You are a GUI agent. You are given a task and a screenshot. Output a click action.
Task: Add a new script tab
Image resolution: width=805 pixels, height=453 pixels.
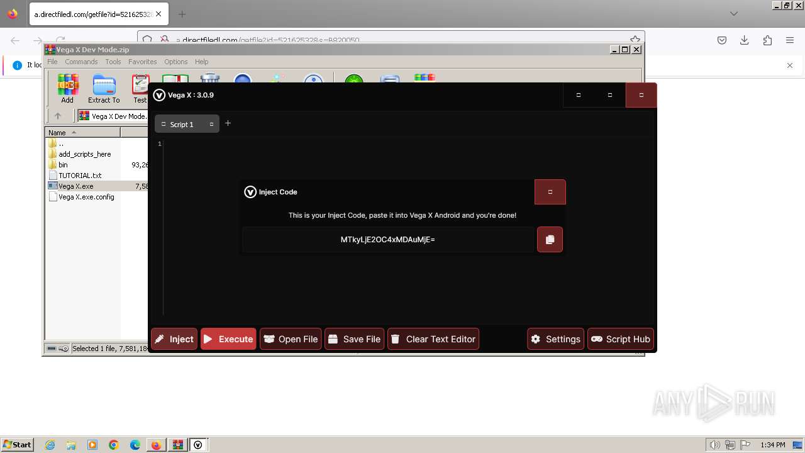point(228,123)
